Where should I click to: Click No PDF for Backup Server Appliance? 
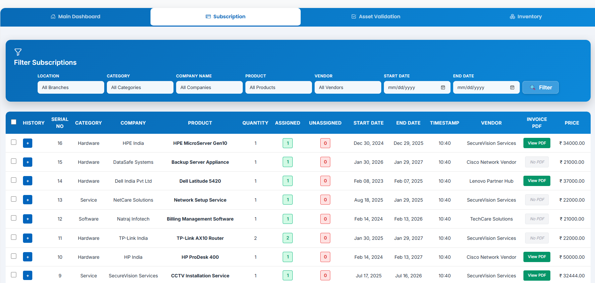(537, 162)
